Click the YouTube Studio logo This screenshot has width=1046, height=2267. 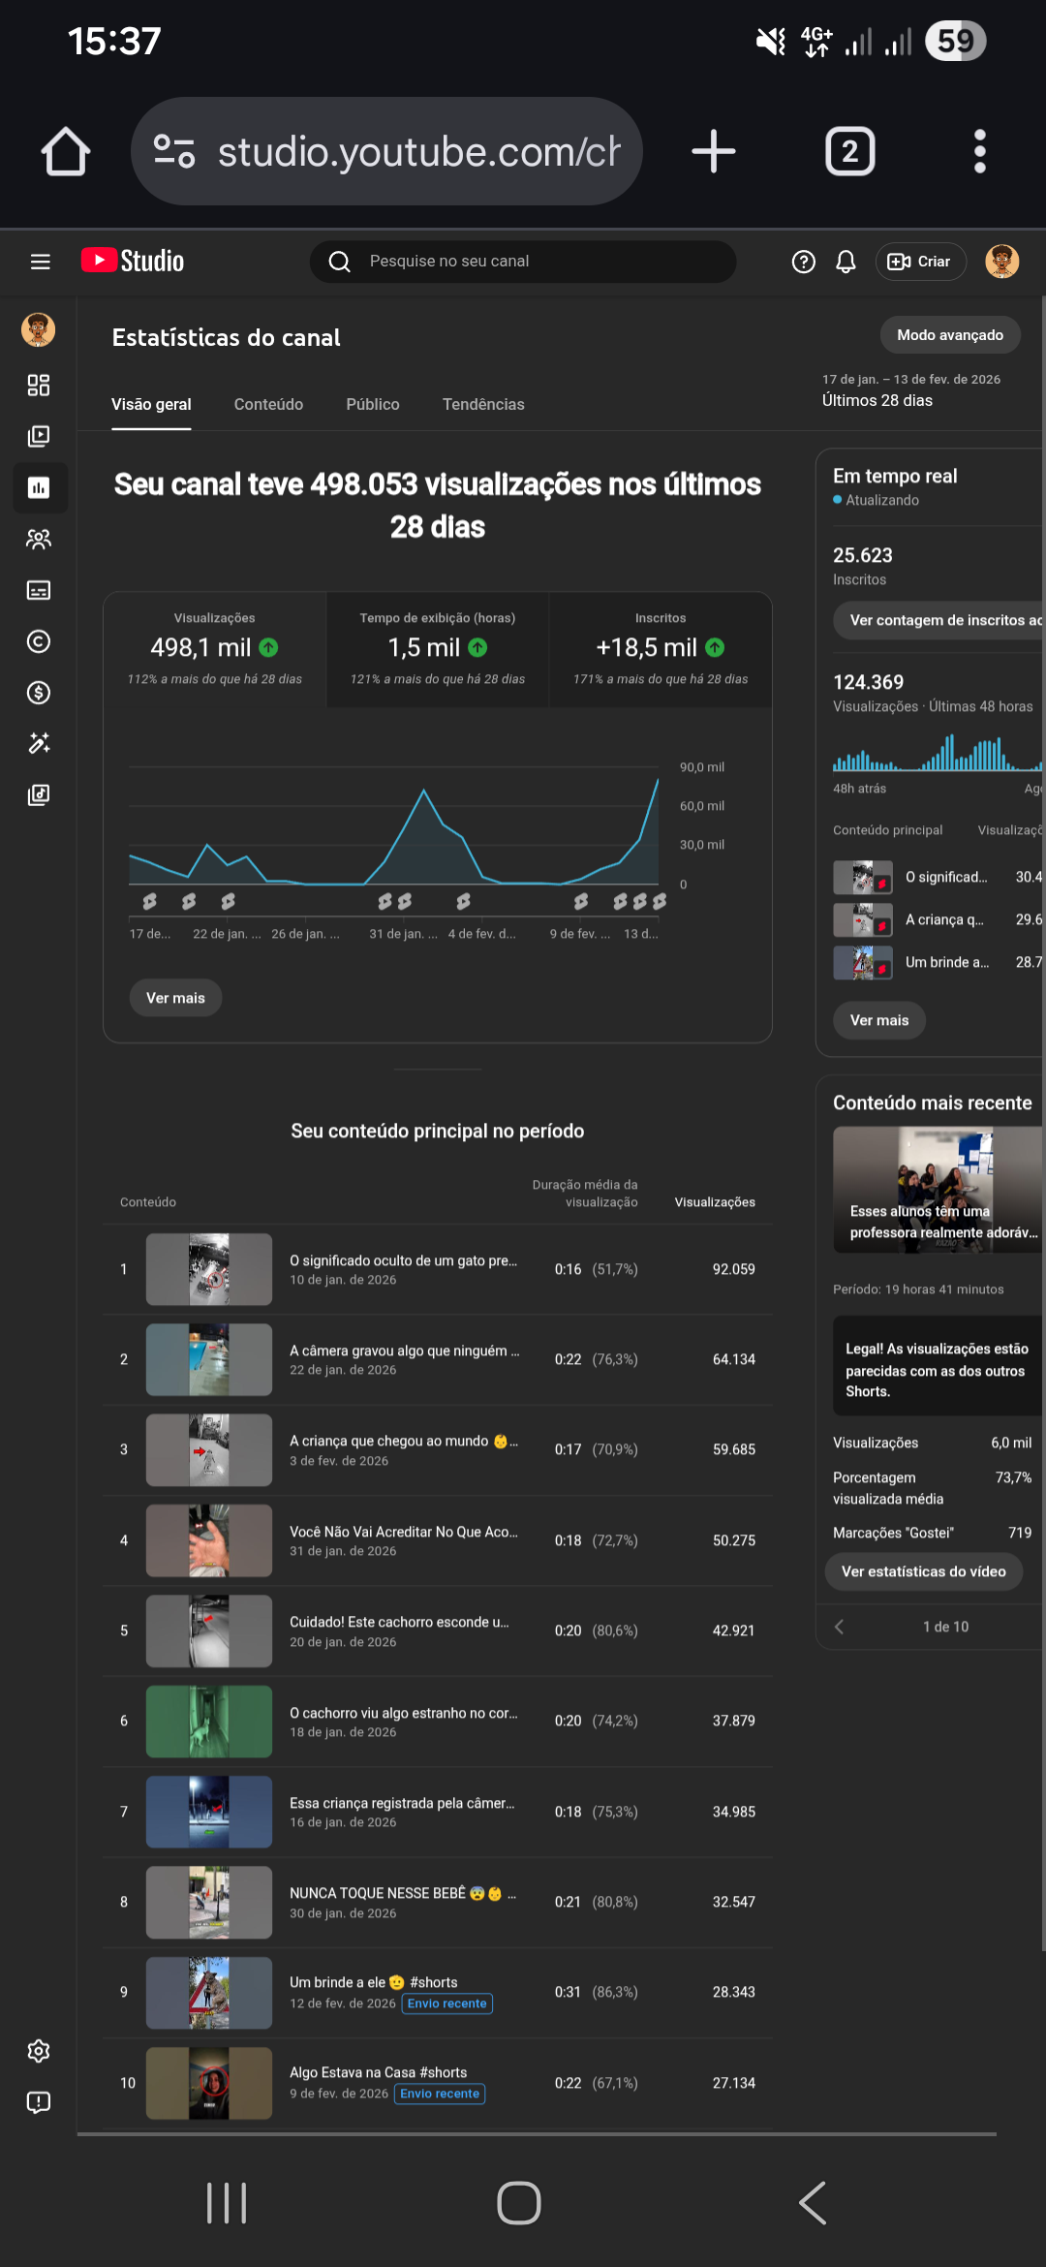(x=133, y=261)
